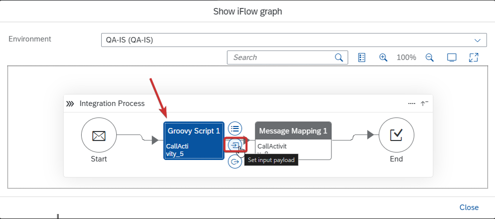Expand Environment dropdown chevron arrow
This screenshot has width=495, height=219.
477,40
